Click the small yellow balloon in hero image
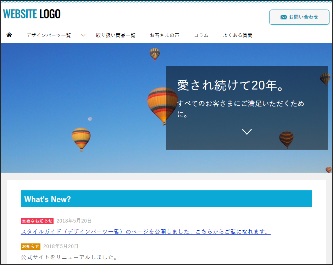The width and height of the screenshot is (333, 265). (81, 139)
